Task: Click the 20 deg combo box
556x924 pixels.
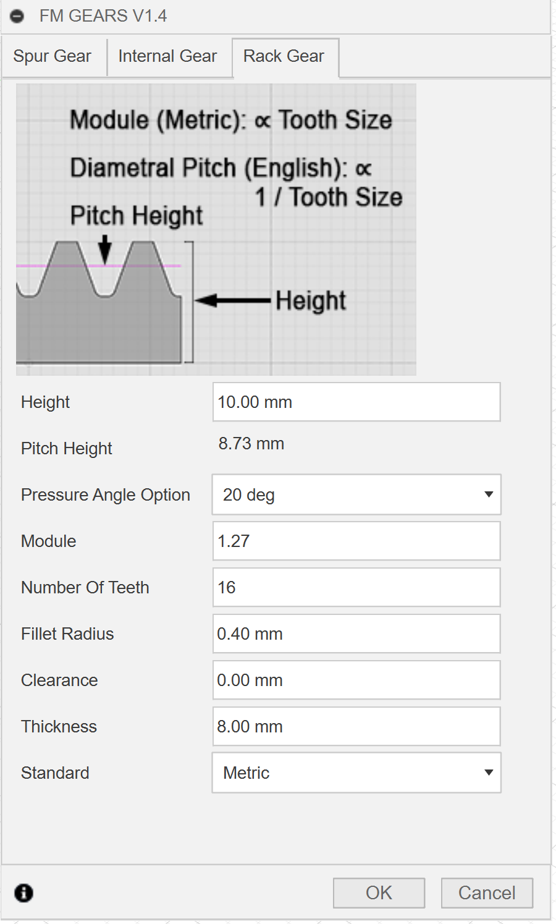Action: pos(346,494)
